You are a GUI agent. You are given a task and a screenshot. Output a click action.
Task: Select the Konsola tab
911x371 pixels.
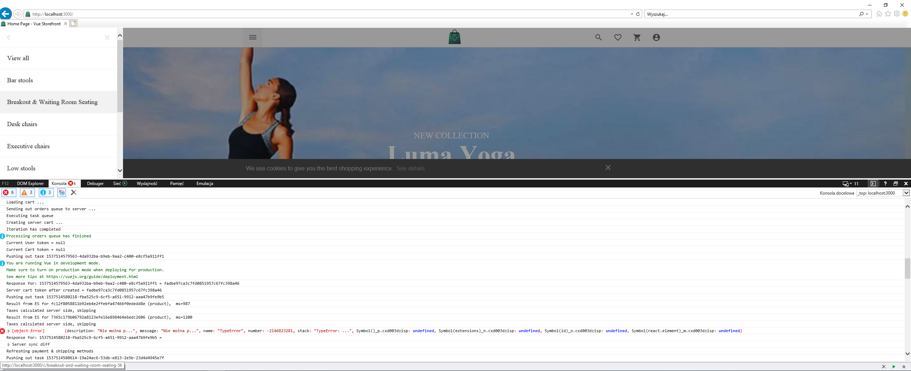click(64, 184)
